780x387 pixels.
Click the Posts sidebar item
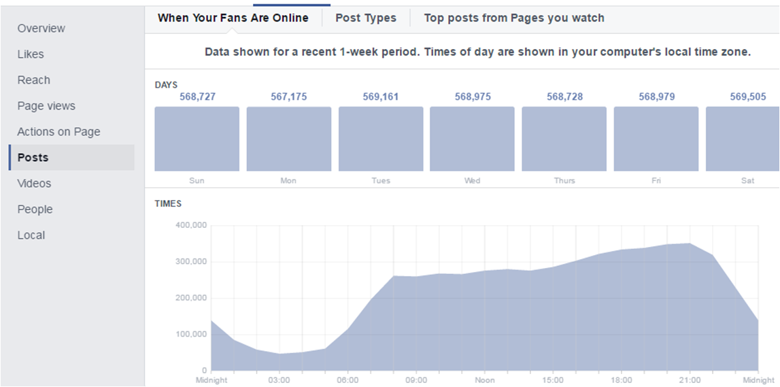[x=71, y=158]
